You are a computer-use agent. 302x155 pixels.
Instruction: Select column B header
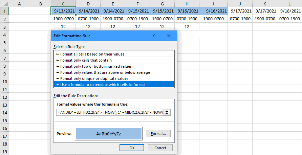pyautogui.click(x=40, y=3)
